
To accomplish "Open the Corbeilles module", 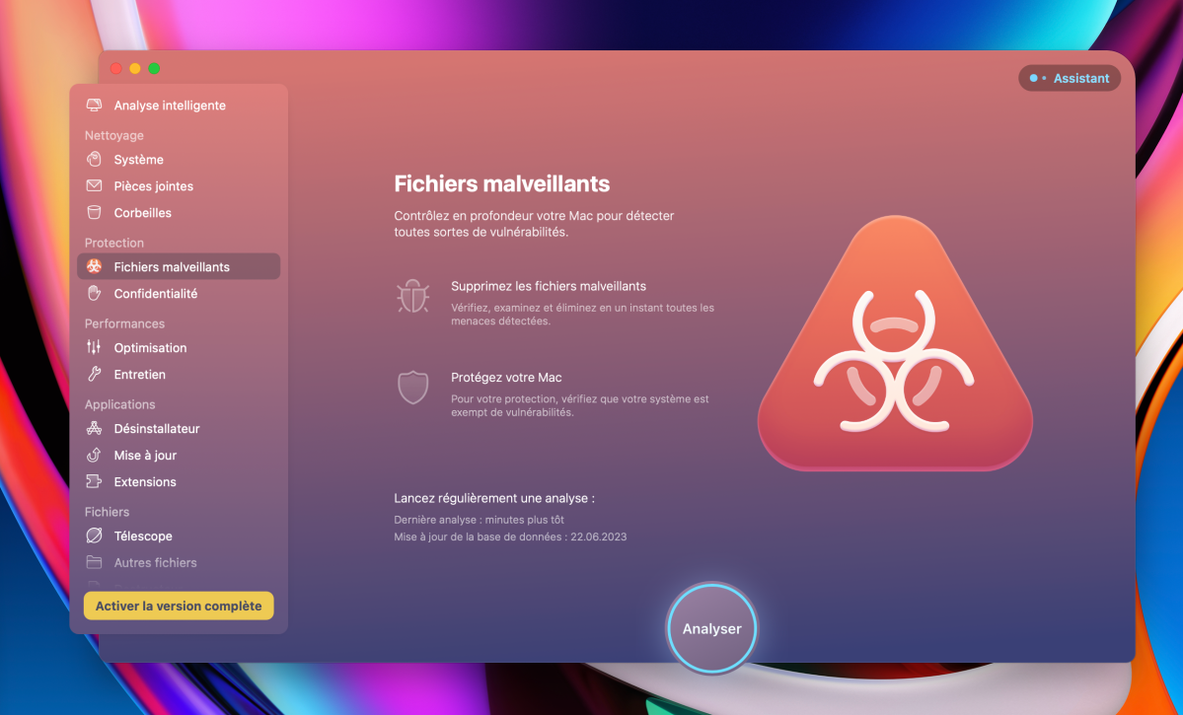I will (179, 213).
